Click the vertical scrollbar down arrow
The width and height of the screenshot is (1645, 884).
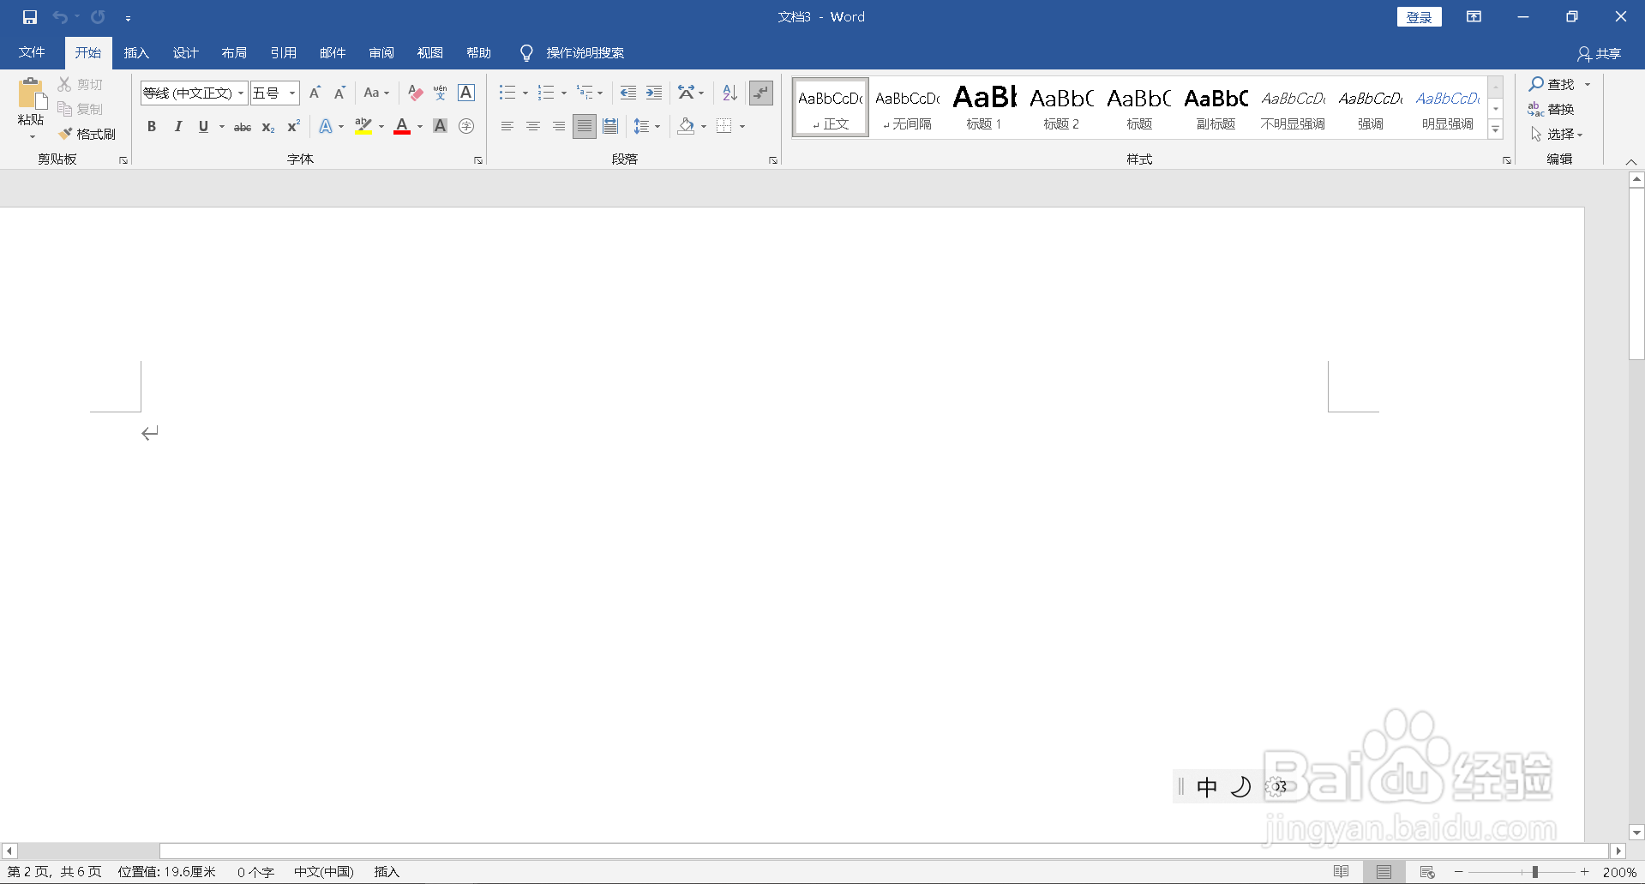pyautogui.click(x=1636, y=833)
